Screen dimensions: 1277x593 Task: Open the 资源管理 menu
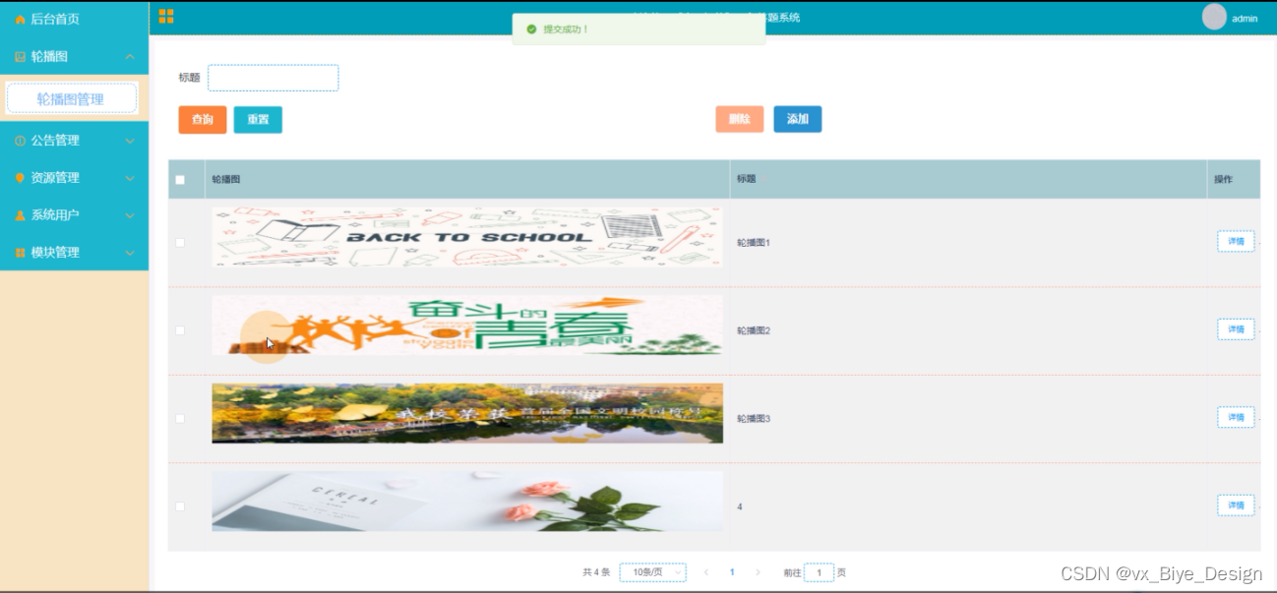pyautogui.click(x=75, y=178)
